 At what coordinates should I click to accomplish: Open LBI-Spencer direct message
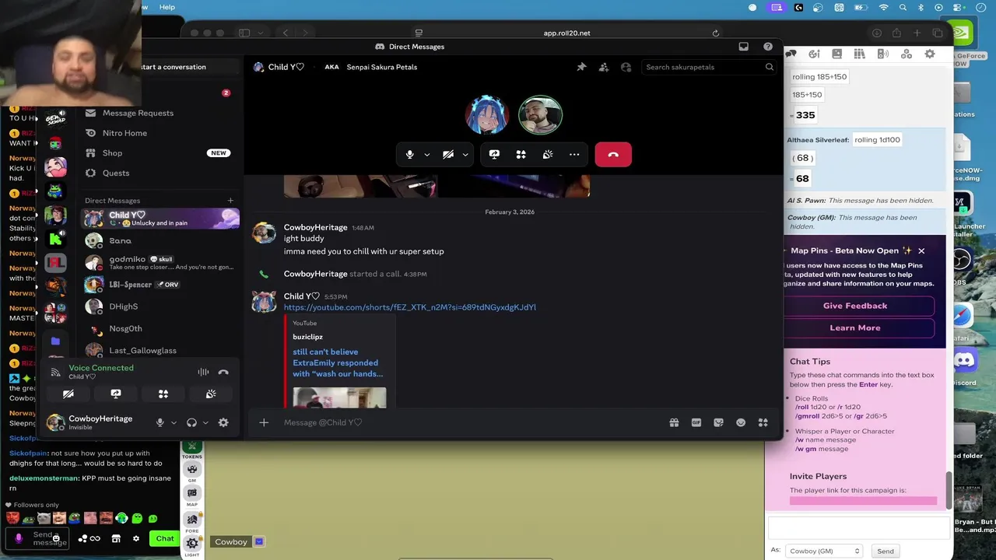160,285
